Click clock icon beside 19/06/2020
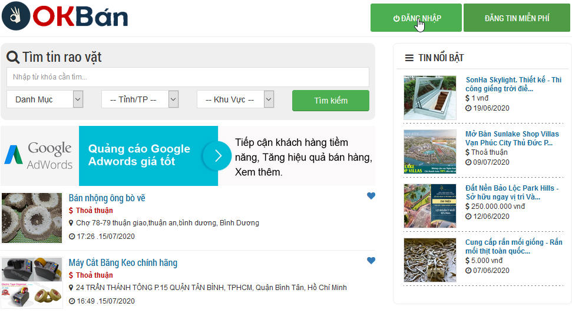Screen dimensions: 572x313 coord(468,108)
